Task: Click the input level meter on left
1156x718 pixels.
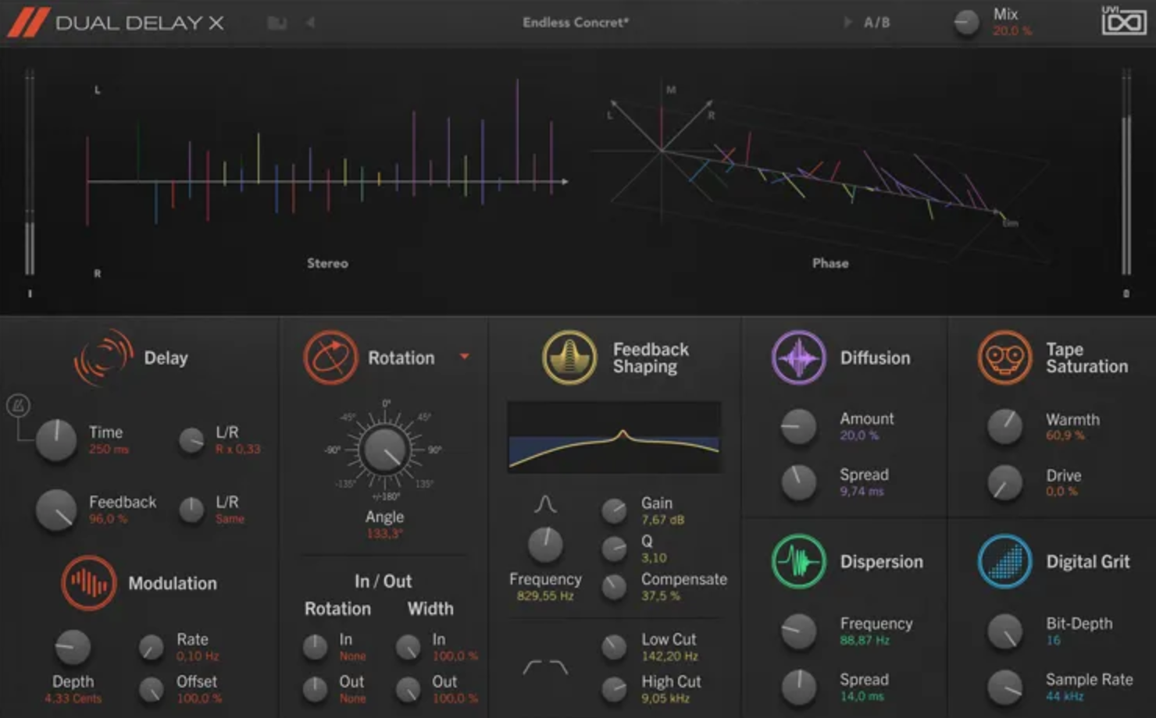Action: (x=30, y=173)
